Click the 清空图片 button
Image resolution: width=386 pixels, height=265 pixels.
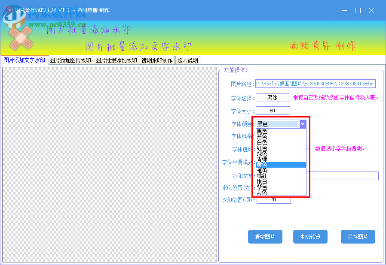coord(265,236)
